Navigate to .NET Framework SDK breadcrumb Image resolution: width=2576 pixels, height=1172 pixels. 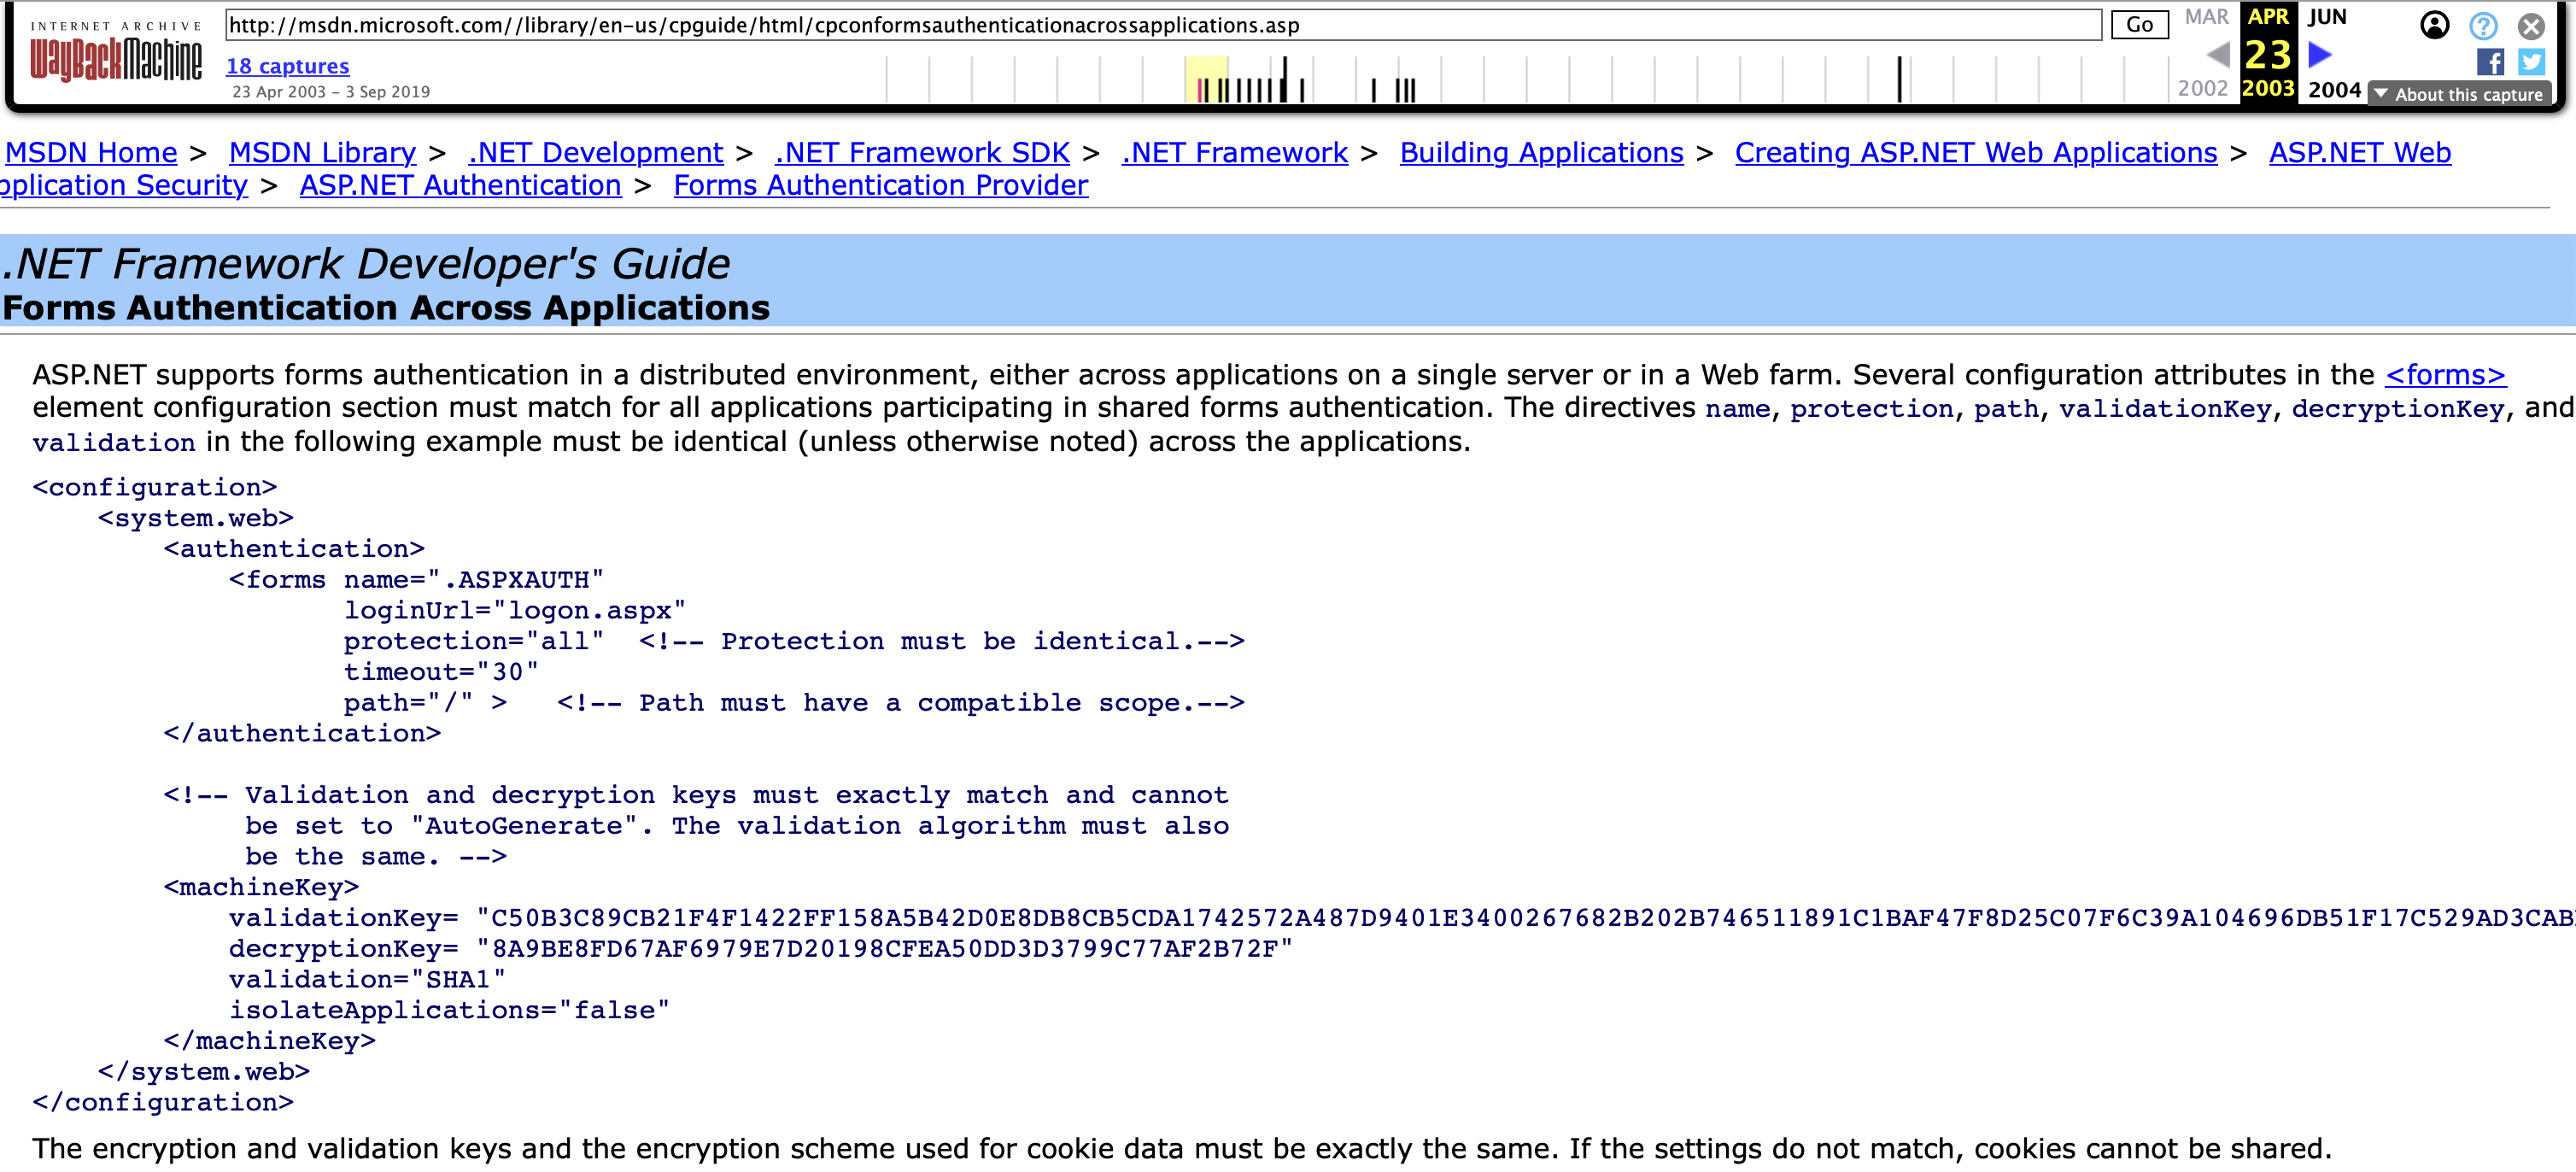pyautogui.click(x=921, y=152)
